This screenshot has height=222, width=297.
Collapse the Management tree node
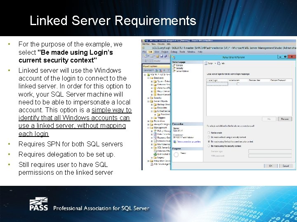148,127
